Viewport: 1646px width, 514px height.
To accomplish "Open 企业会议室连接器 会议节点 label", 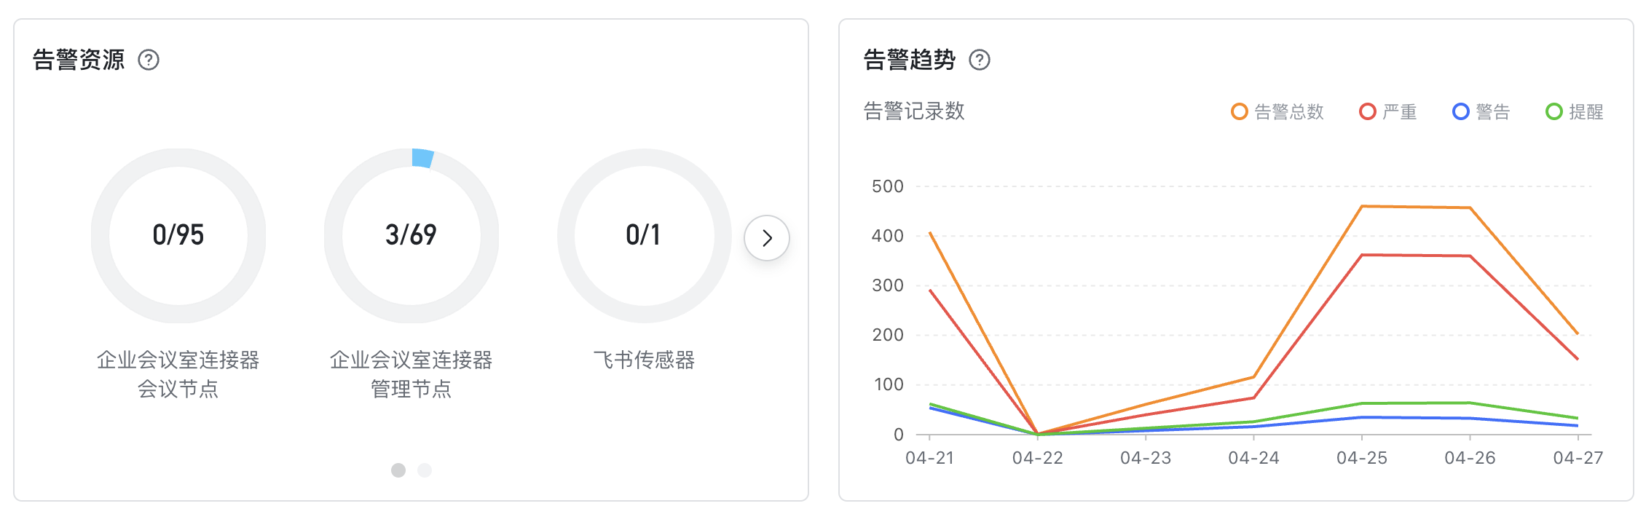I will coord(178,374).
